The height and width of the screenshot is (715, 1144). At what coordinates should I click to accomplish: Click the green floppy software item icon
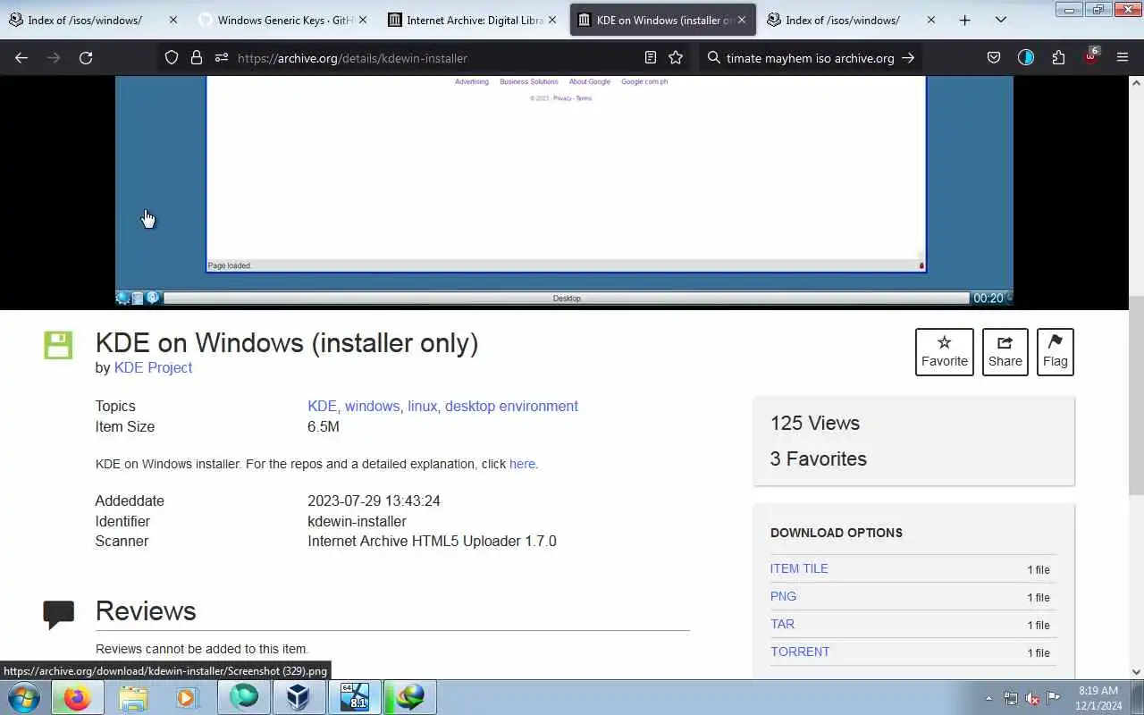tap(58, 345)
